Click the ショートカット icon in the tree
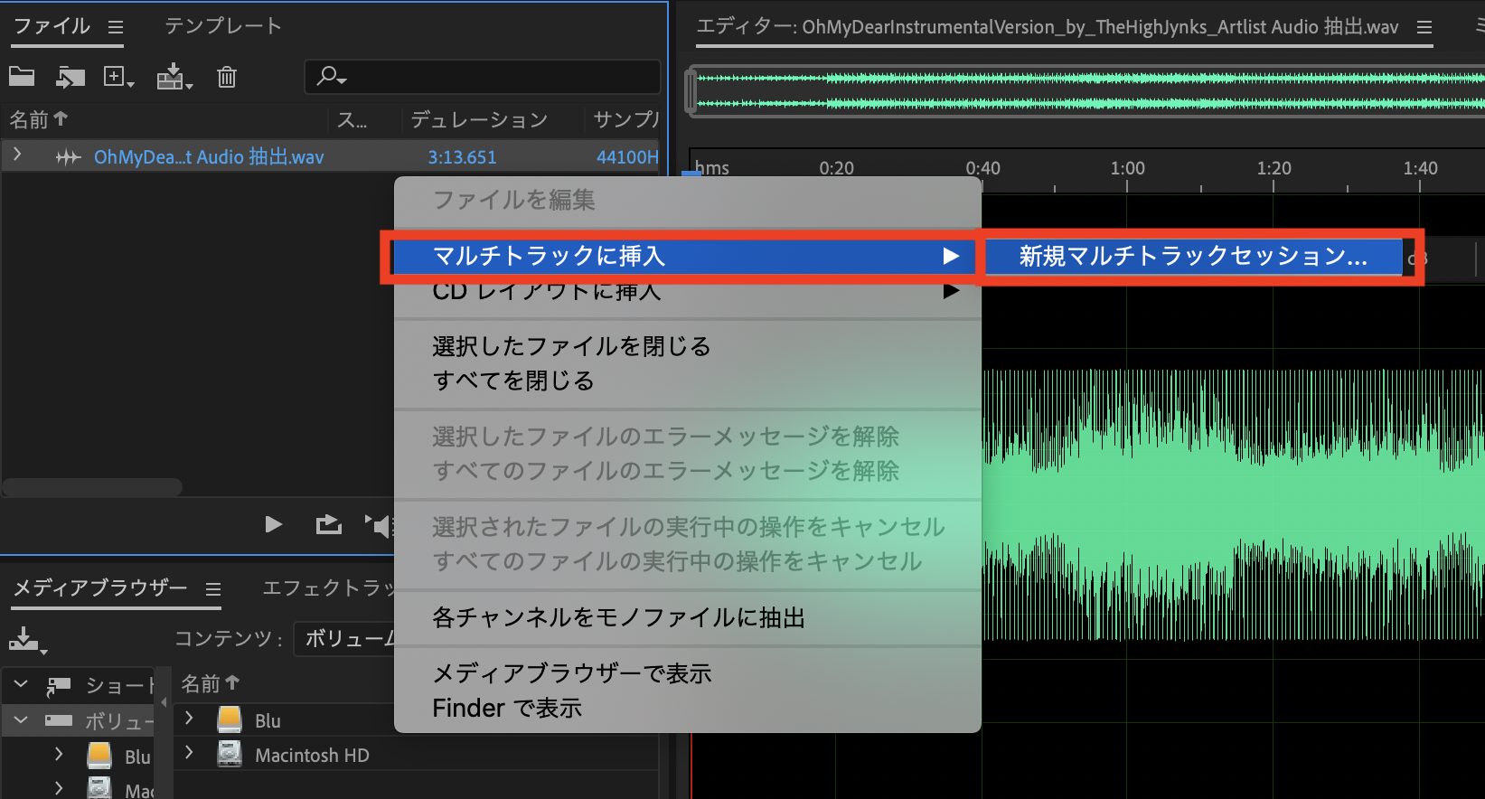1485x799 pixels. pos(59,686)
